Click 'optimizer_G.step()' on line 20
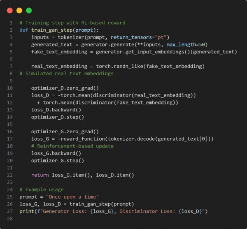247x229 pixels. pyautogui.click(x=58, y=160)
